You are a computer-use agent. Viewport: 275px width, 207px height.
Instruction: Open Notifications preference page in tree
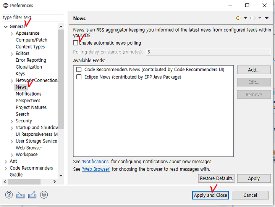pyautogui.click(x=28, y=94)
